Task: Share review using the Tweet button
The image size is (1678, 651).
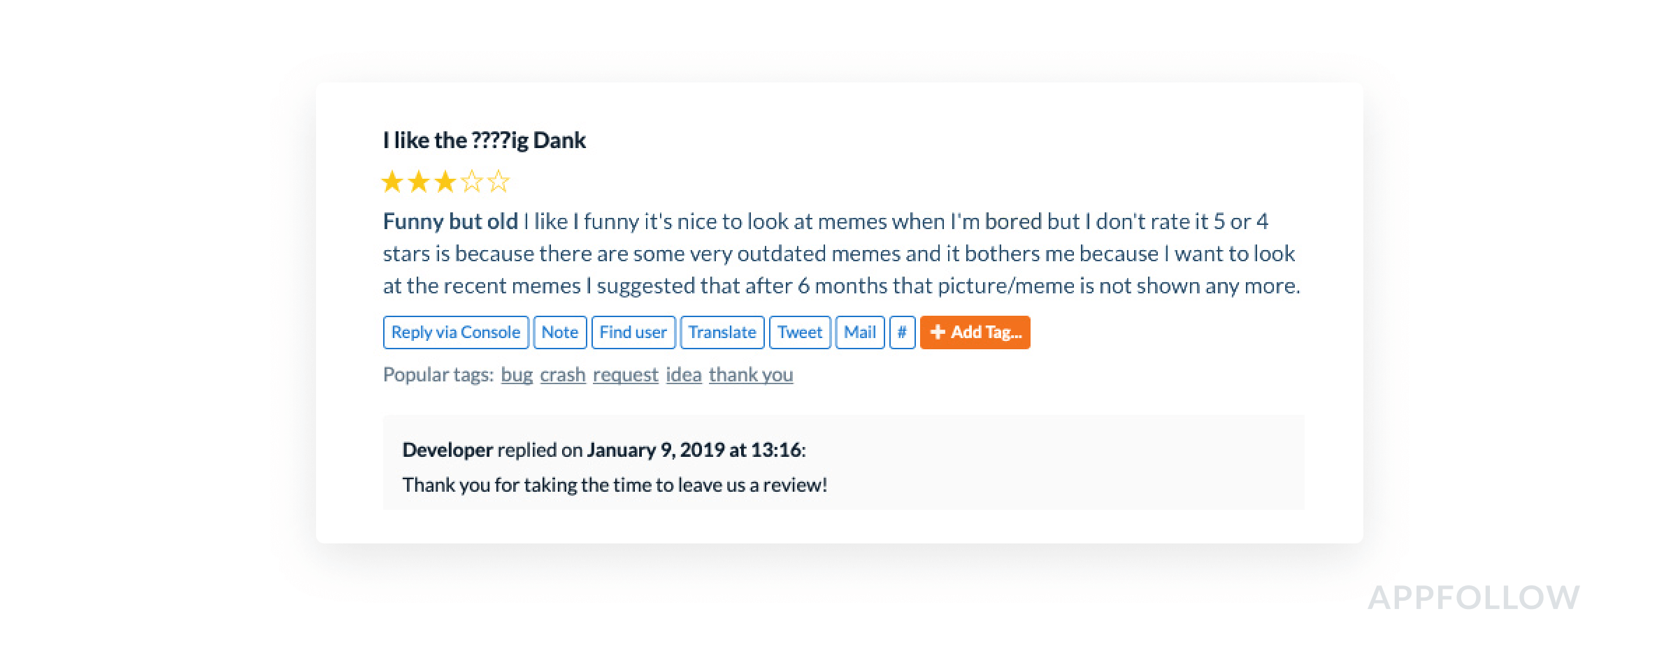Action: pyautogui.click(x=800, y=332)
